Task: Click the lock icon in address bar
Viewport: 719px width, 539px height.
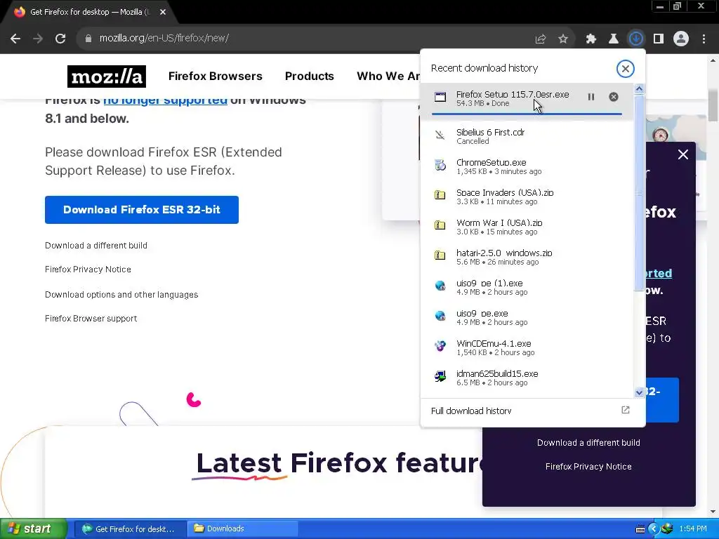Action: pyautogui.click(x=88, y=39)
